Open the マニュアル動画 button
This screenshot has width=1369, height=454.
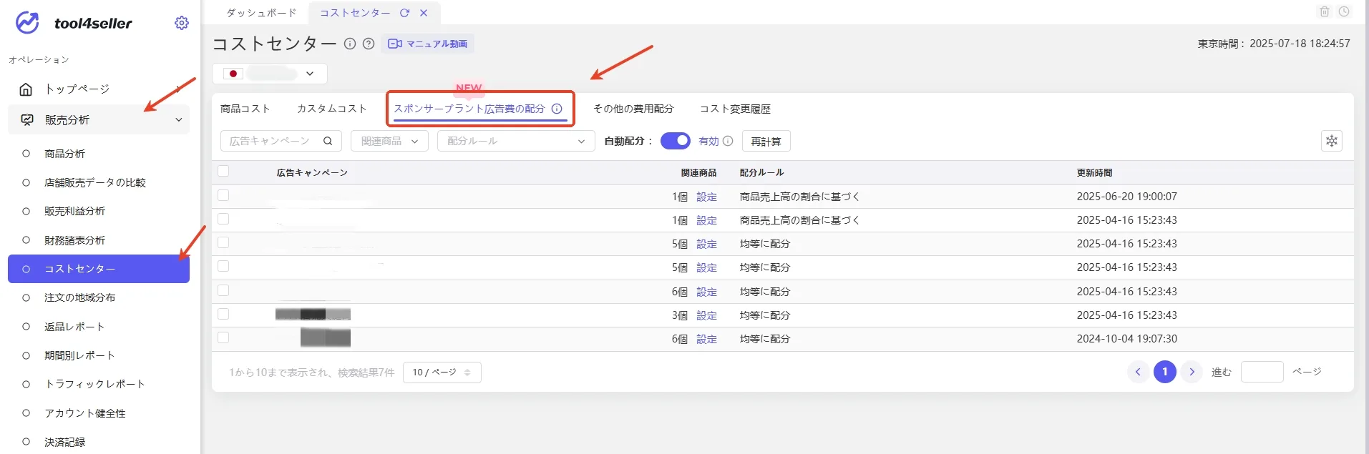(427, 44)
